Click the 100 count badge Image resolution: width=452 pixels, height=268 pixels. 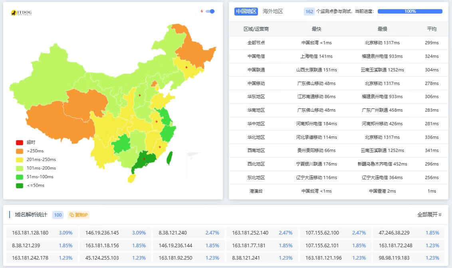click(x=58, y=215)
